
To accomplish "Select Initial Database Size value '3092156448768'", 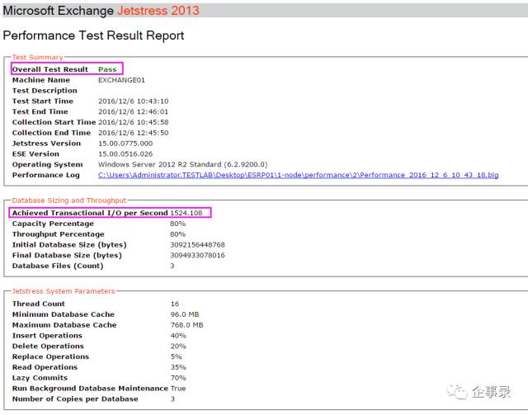I will (197, 245).
